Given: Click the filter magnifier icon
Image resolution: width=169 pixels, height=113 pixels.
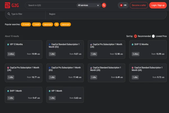Looking at the screenshot, I should 9,14.
